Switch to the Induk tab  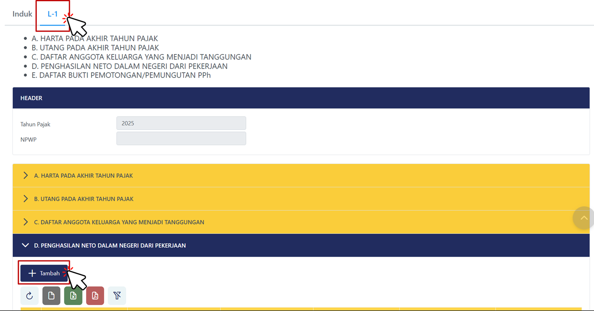coord(22,14)
